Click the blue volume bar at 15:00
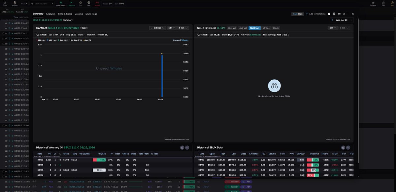 coord(162,76)
